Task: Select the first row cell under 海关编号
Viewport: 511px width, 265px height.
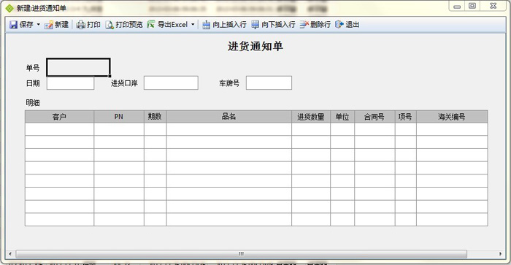Action: pyautogui.click(x=452, y=129)
